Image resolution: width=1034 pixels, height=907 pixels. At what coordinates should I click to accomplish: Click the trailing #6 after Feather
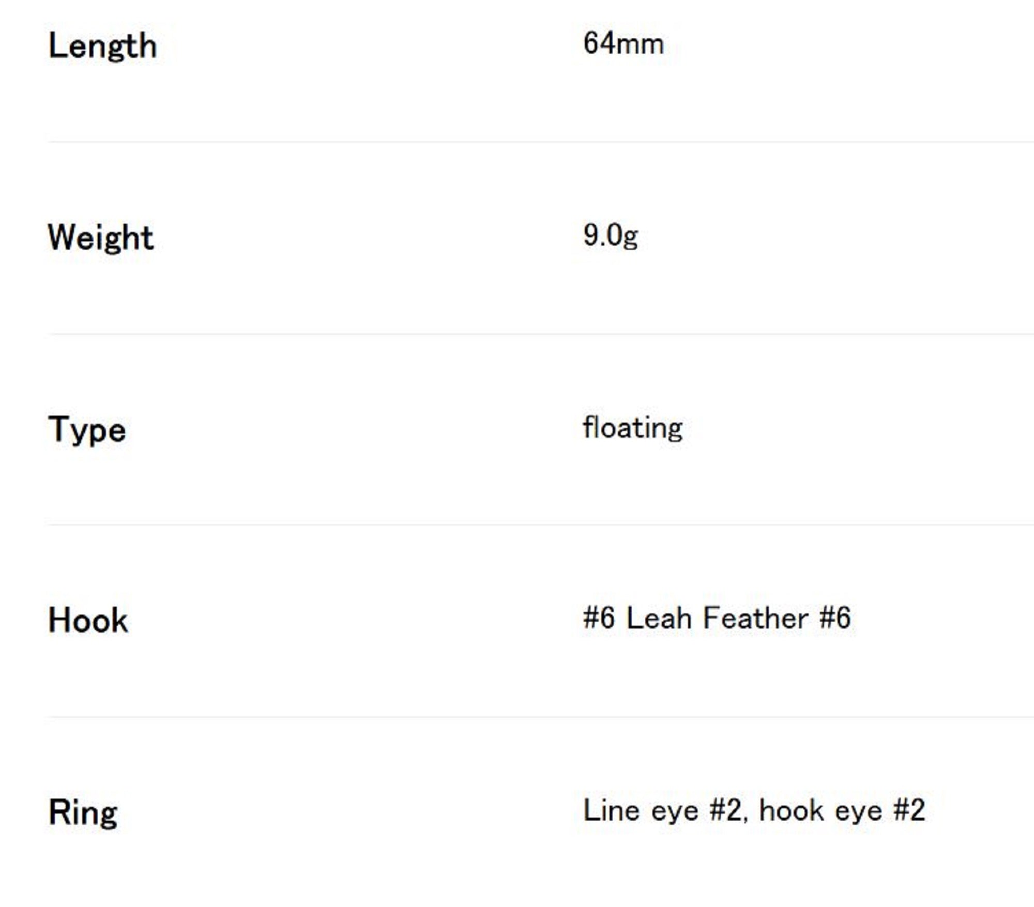835,618
